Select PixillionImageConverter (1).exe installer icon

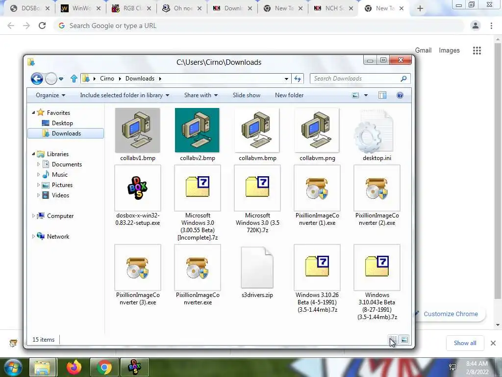pos(317,188)
